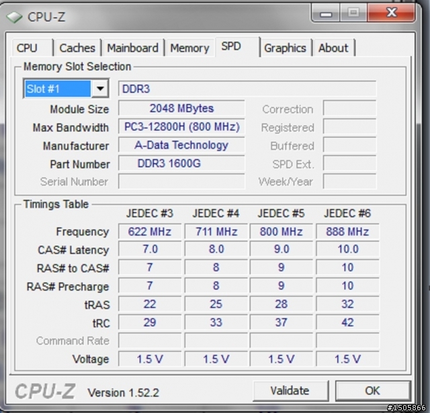Viewport: 430px width, 413px height.
Task: Click the DDR3 memory type field
Action: pyautogui.click(x=247, y=89)
